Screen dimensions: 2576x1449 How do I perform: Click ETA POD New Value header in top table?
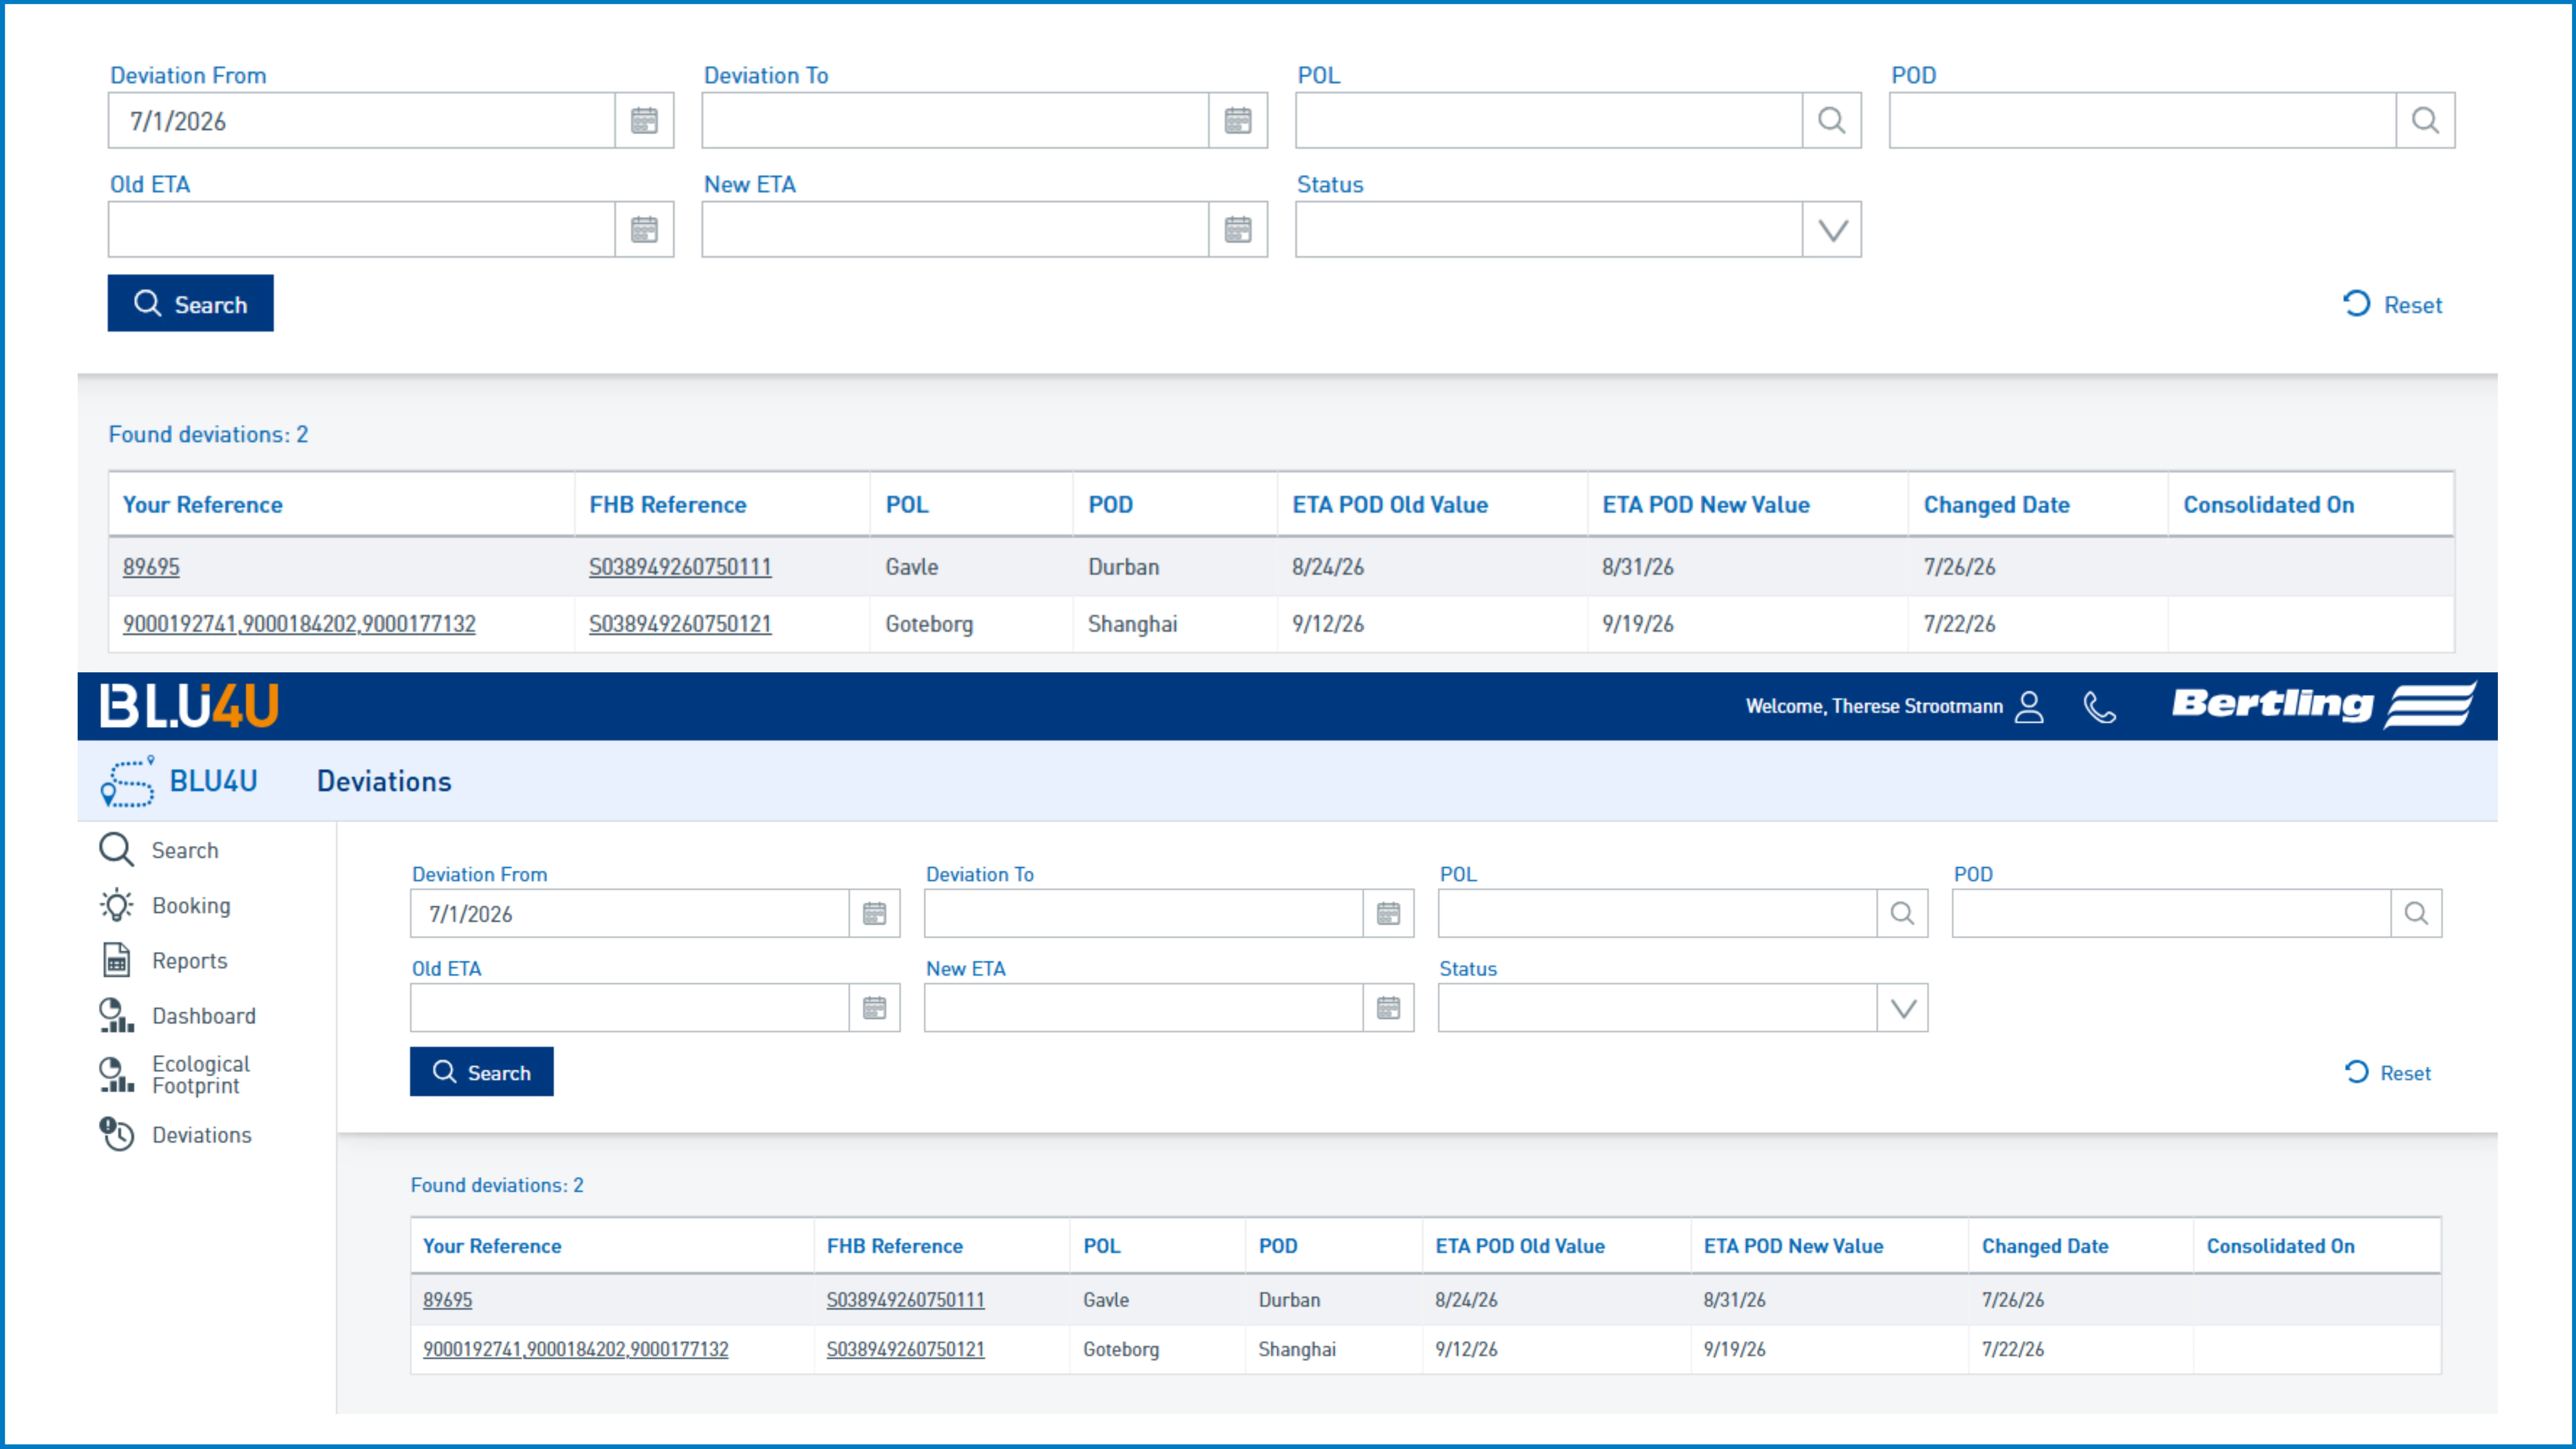pos(1706,505)
